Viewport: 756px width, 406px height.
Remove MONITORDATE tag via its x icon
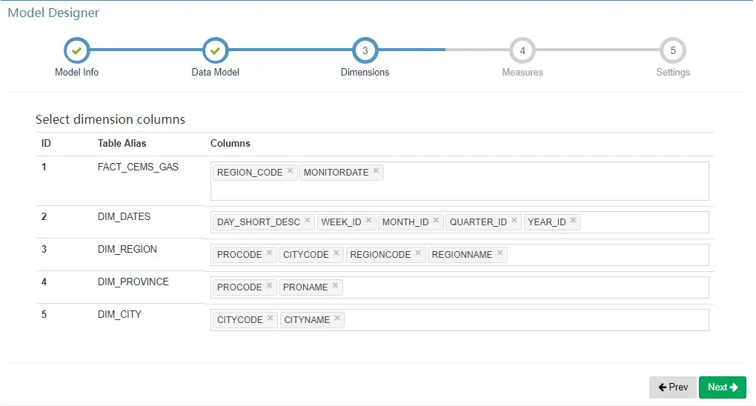(376, 170)
